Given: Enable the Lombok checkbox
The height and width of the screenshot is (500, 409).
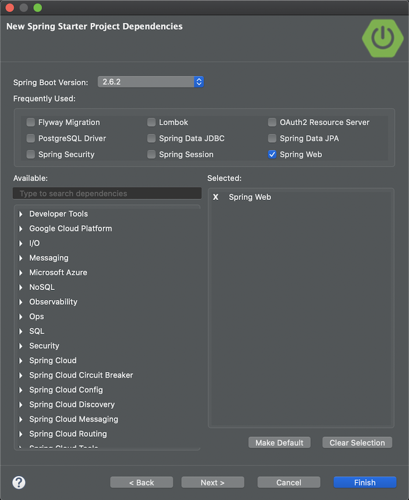Looking at the screenshot, I should point(151,122).
